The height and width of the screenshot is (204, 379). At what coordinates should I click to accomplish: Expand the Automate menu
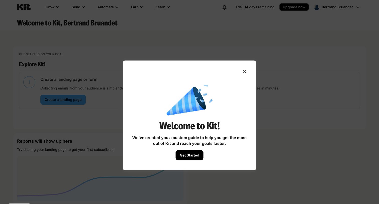pos(108,7)
